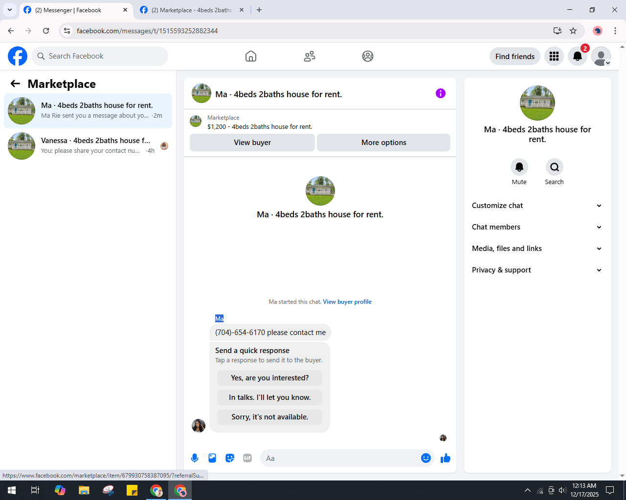Open the notifications bell
Screen dimensions: 626x500
click(x=578, y=56)
